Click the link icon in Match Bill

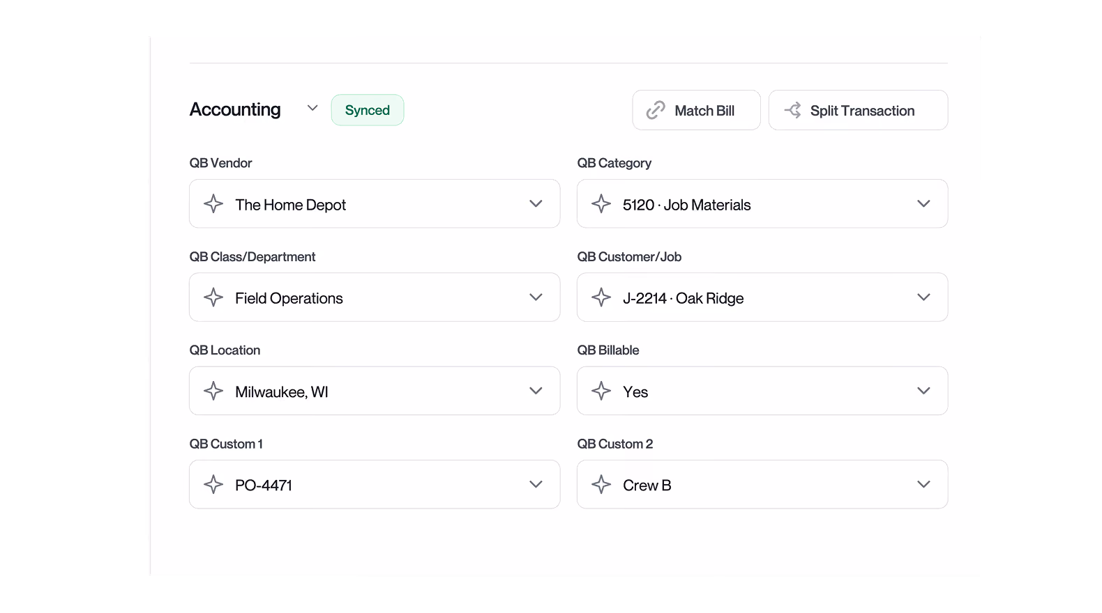click(656, 110)
